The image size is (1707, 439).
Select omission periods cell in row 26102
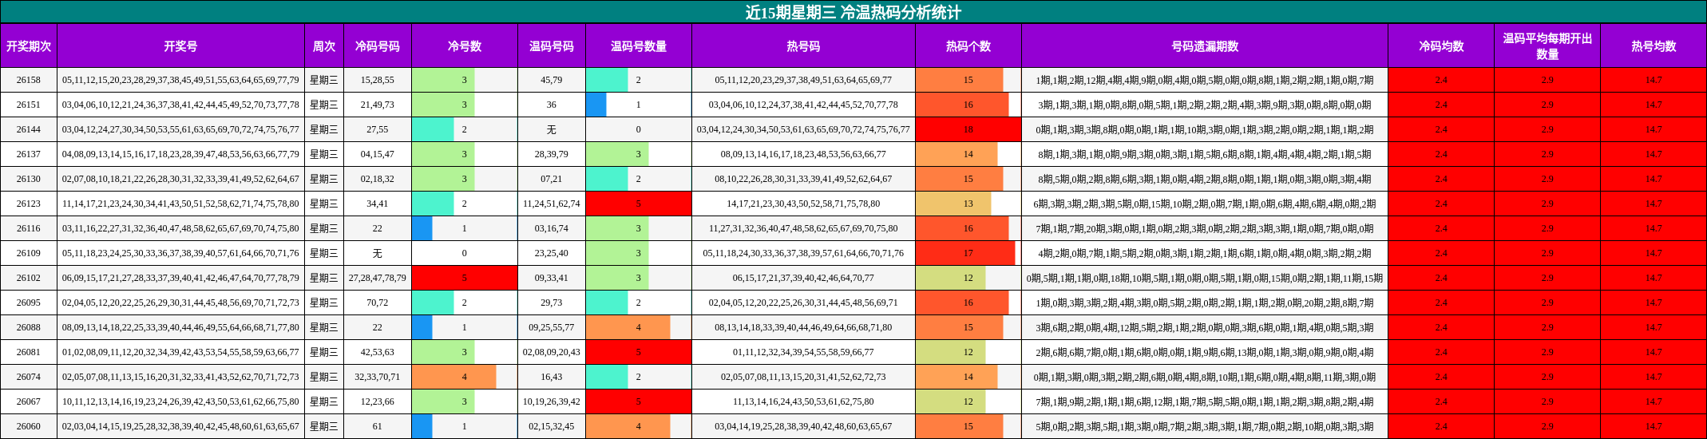click(1205, 278)
